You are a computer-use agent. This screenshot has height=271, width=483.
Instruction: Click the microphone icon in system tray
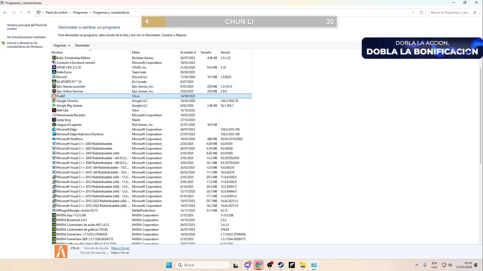click(425, 265)
